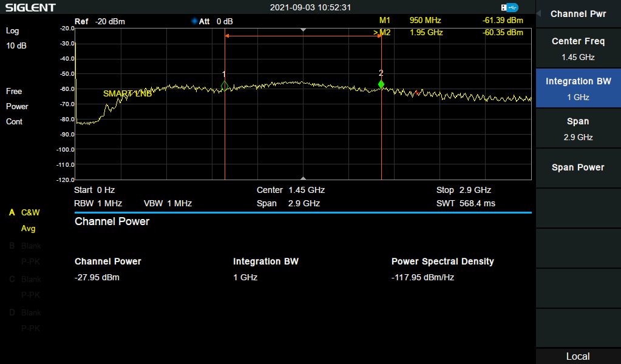
Task: Click the bottom center frequency triangle marker
Action: pos(303,178)
